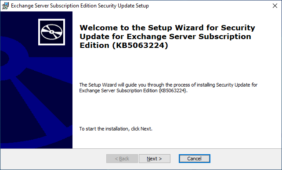Click the grayed-out < Back button
This screenshot has width=282, height=170.
[122, 159]
